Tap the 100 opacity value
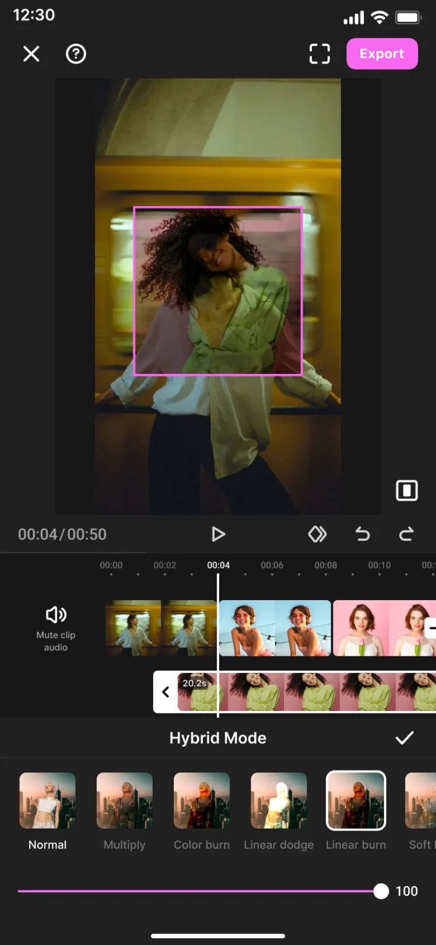Screen dimensions: 436x945 [x=407, y=891]
